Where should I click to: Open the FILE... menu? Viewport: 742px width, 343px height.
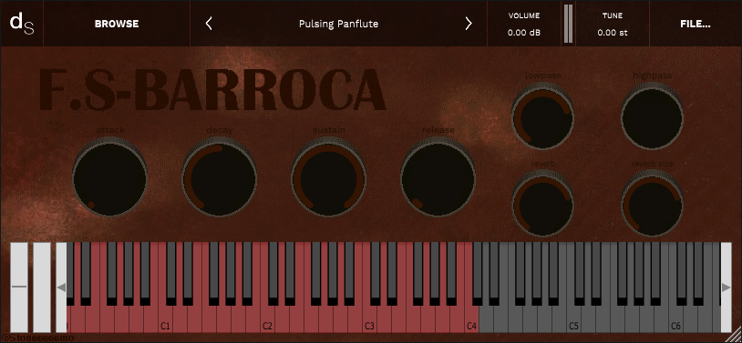(x=696, y=24)
